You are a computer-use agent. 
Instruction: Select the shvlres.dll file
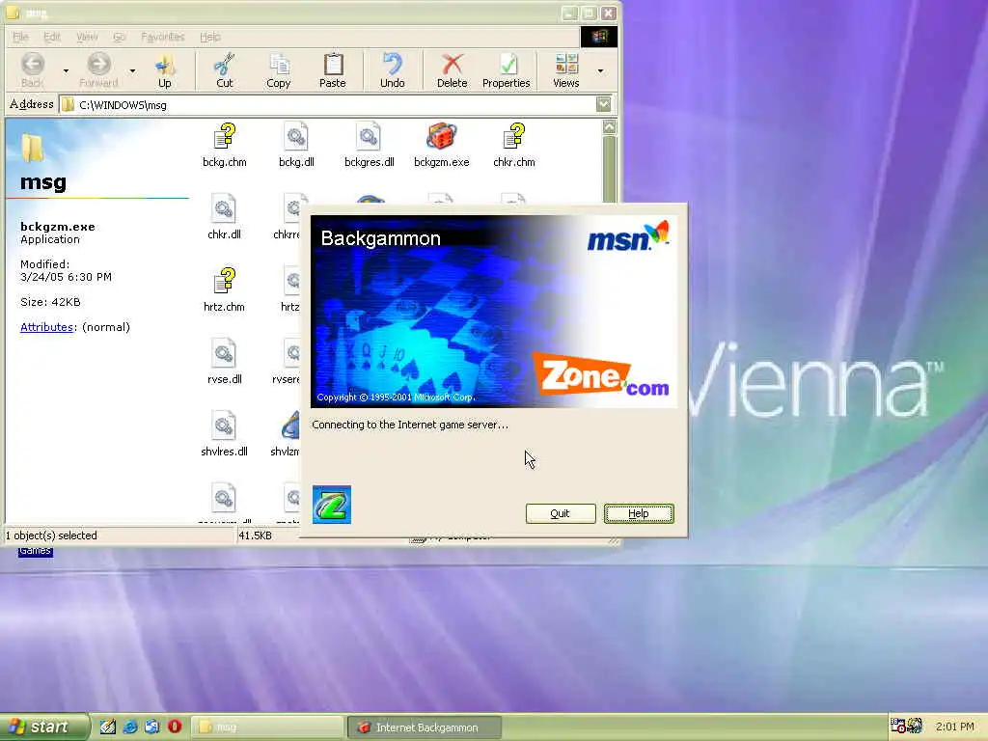pyautogui.click(x=224, y=435)
